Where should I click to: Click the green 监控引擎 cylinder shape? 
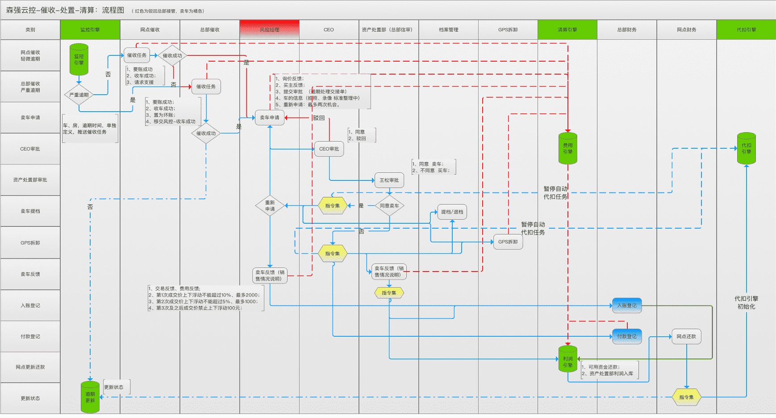point(79,59)
